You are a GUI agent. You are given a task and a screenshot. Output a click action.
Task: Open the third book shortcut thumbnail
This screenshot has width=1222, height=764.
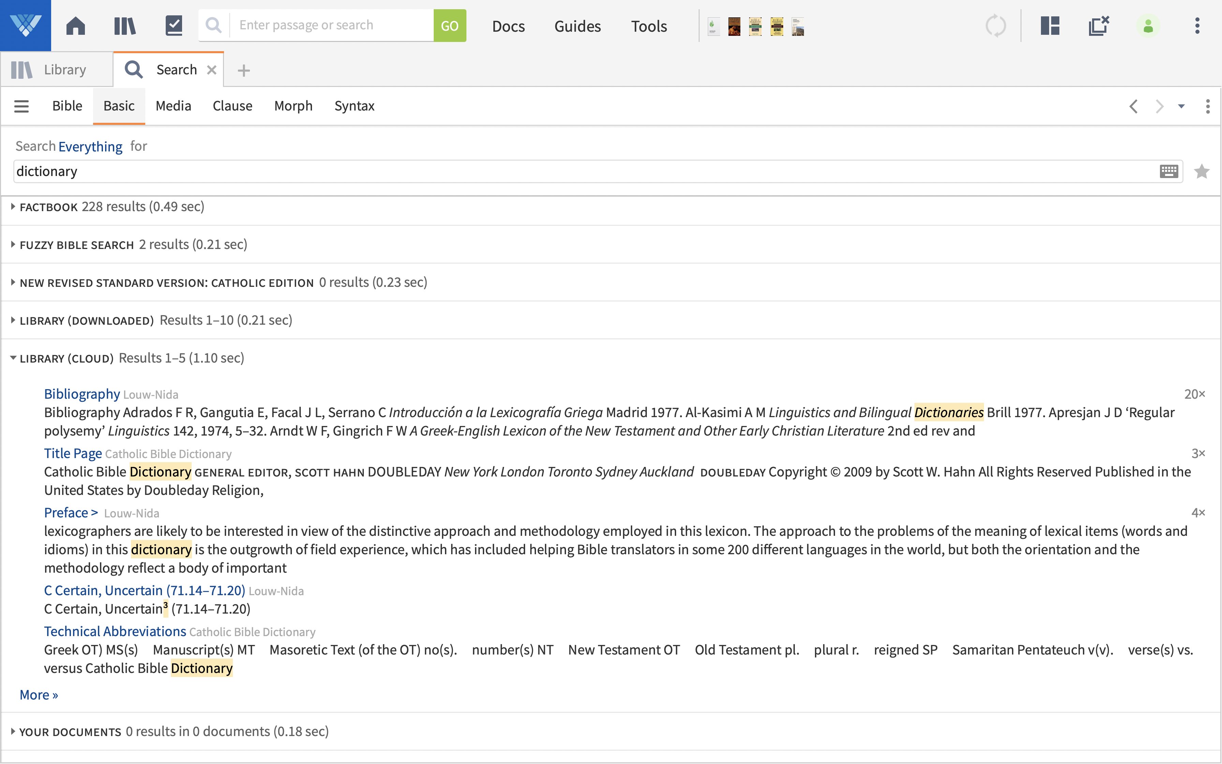(x=756, y=26)
